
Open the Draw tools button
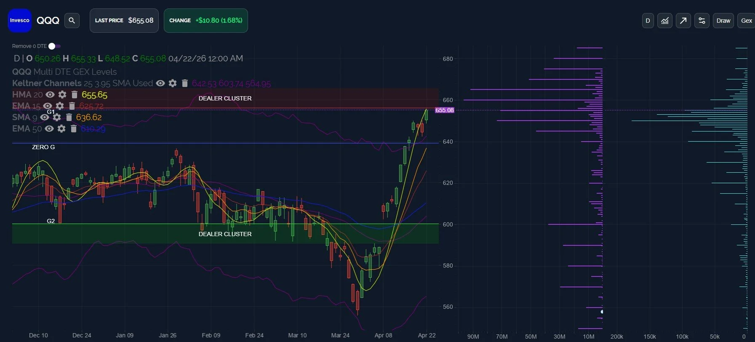(723, 21)
